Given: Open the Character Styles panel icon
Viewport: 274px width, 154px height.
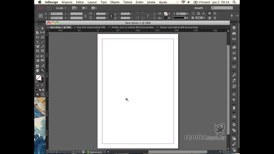Looking at the screenshot, I should click(234, 75).
